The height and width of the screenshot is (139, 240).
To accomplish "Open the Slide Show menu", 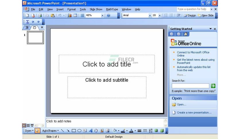I will coord(96,9).
